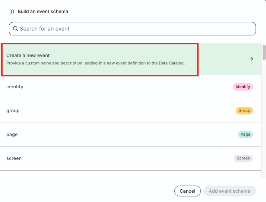Viewport: 266px width, 202px height.
Task: Select the identify event row
Action: coord(112,87)
